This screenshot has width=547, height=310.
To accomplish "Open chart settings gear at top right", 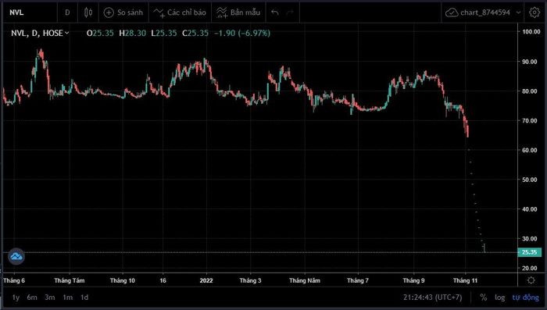I will pyautogui.click(x=534, y=12).
